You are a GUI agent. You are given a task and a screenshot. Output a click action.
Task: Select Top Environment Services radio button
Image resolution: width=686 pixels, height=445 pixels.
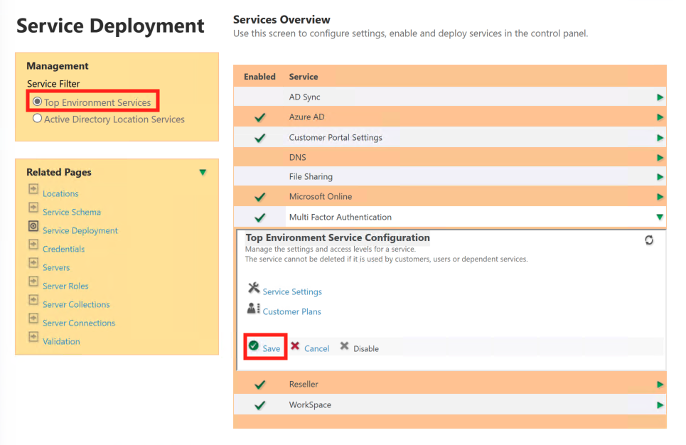coord(38,102)
